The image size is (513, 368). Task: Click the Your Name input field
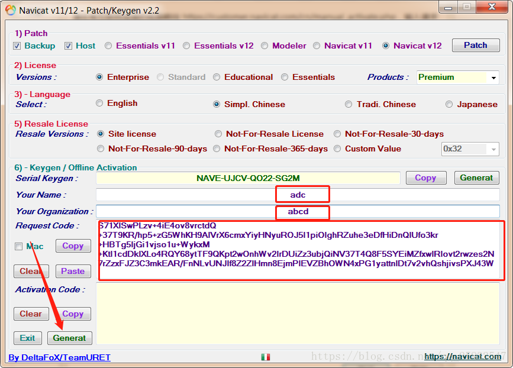pyautogui.click(x=298, y=195)
